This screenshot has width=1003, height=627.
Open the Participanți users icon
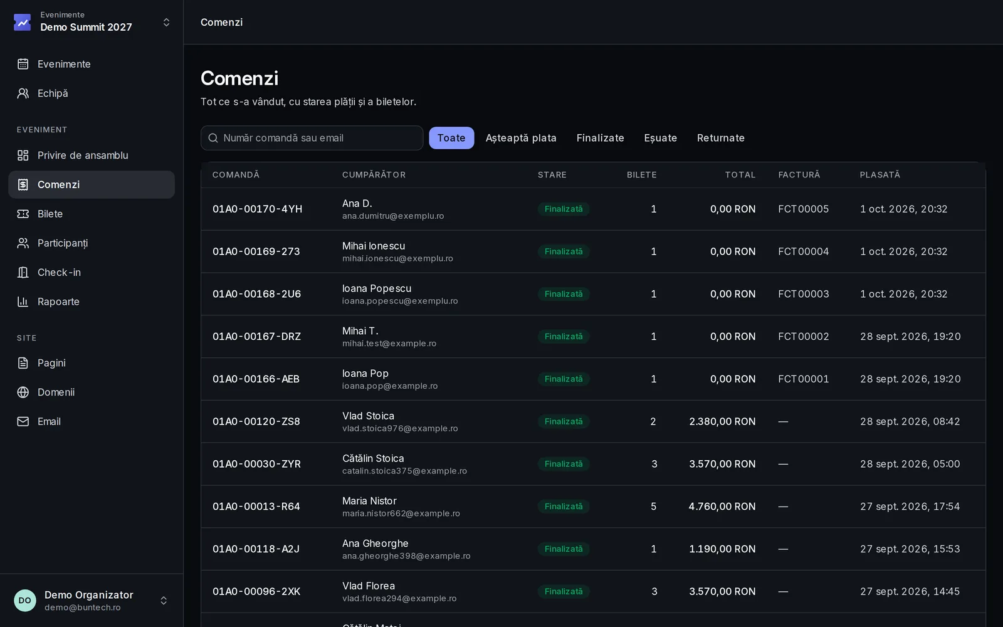click(23, 243)
